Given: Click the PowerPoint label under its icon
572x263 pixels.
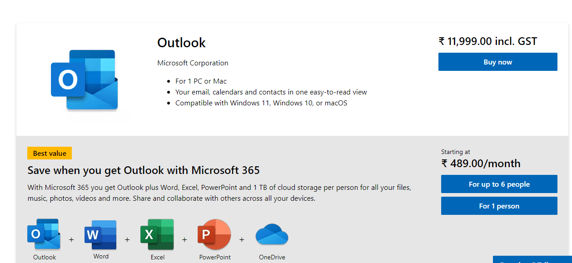Looking at the screenshot, I should [x=214, y=257].
